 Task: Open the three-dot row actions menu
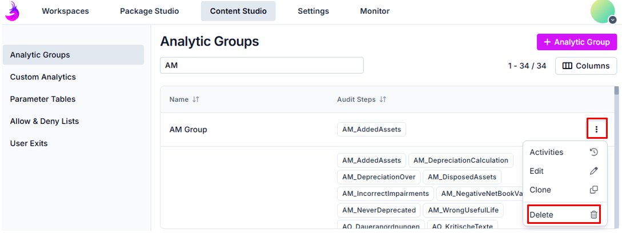(x=596, y=129)
